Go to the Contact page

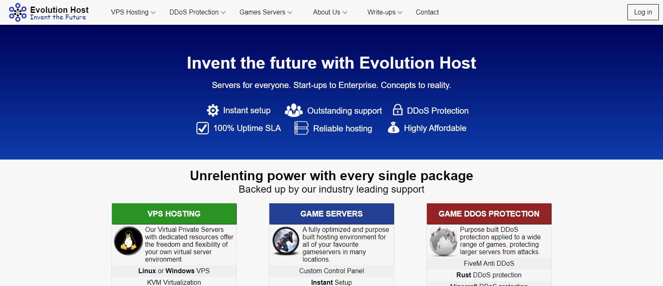(427, 12)
